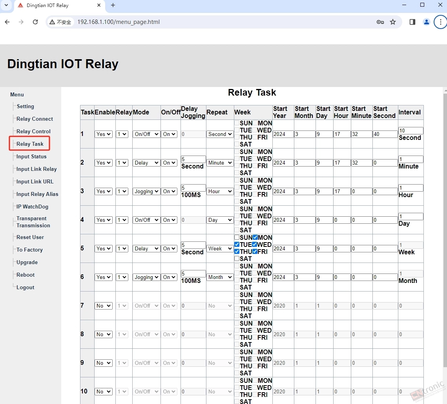This screenshot has height=404, width=447.
Task: Open Repeat dropdown for task 1 (Second)
Action: pos(220,134)
